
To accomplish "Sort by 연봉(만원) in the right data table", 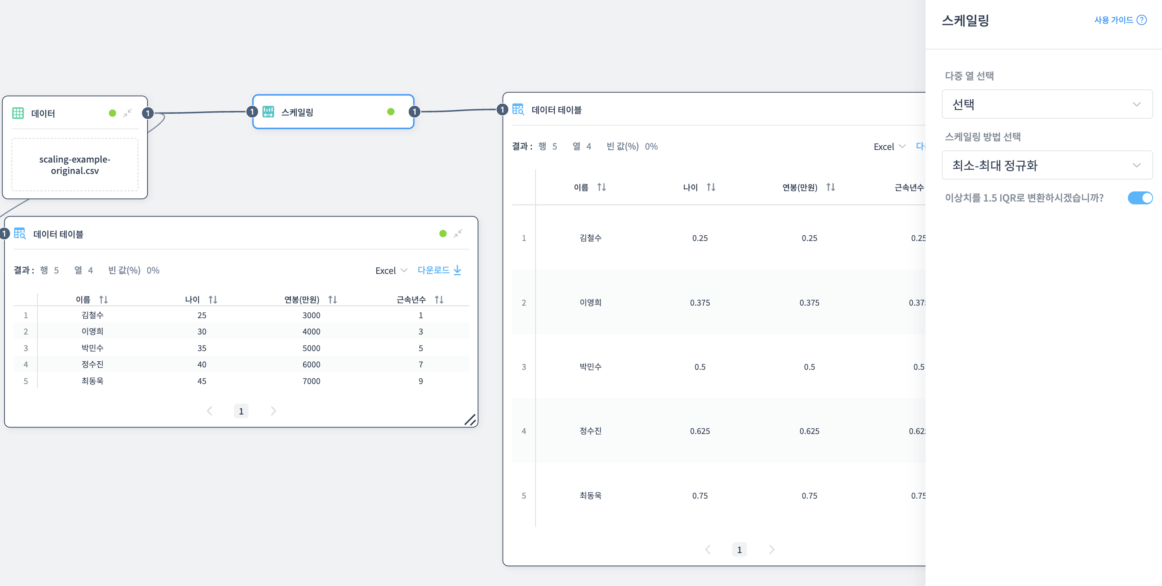I will (x=830, y=187).
